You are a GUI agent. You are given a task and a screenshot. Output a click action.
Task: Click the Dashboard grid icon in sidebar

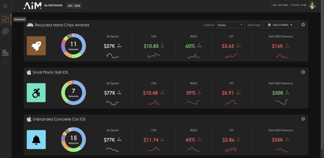point(5,19)
